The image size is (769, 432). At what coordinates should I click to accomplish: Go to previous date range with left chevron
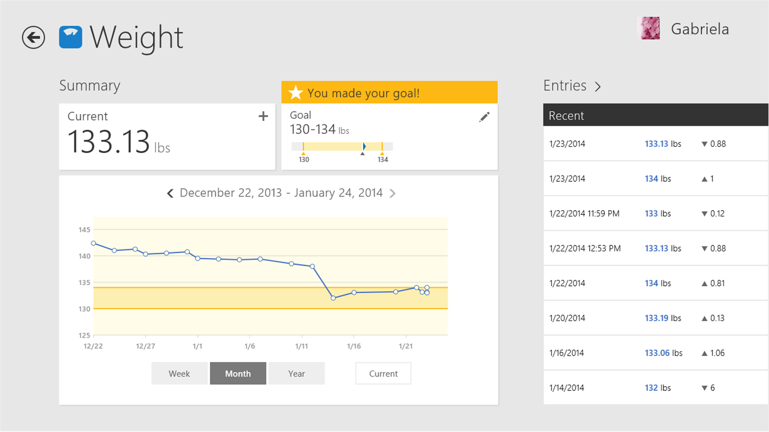click(x=170, y=193)
